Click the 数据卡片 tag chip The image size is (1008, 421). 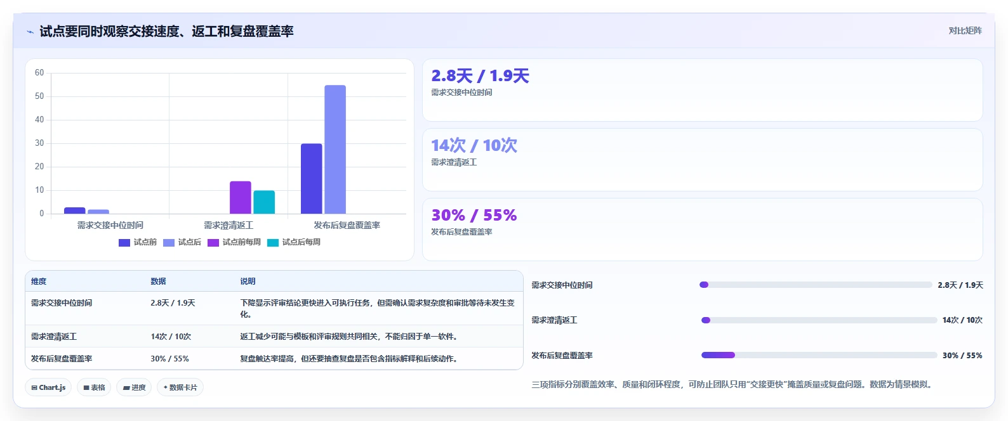point(180,387)
